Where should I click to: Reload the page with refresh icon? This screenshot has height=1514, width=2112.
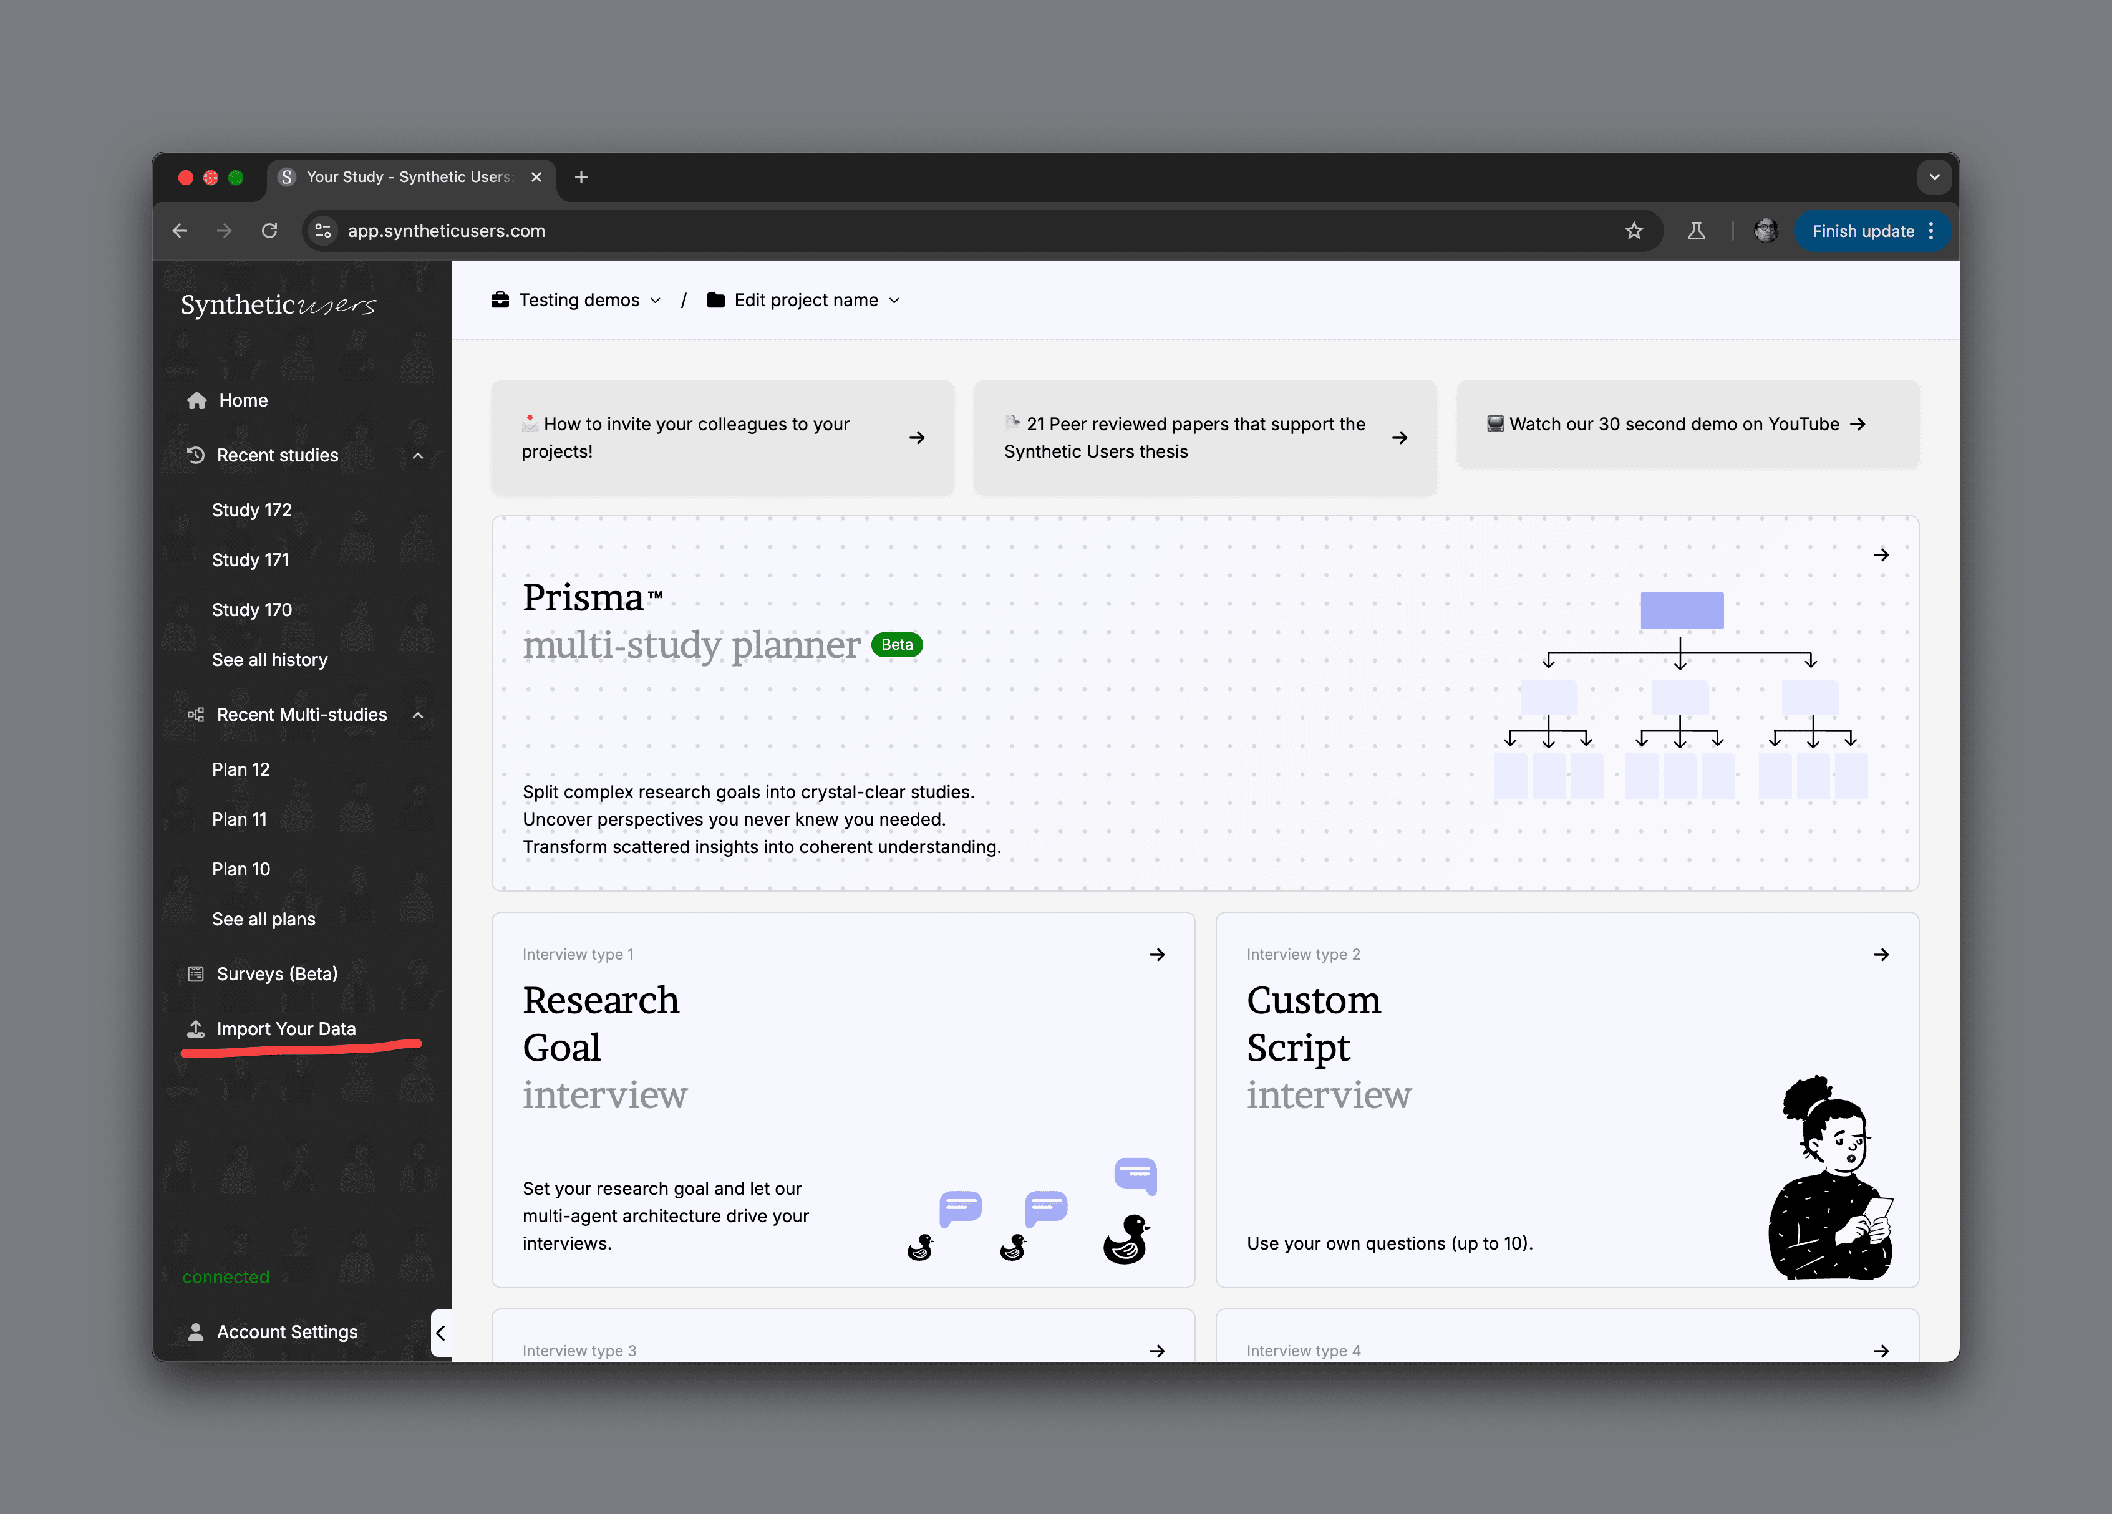pos(269,231)
